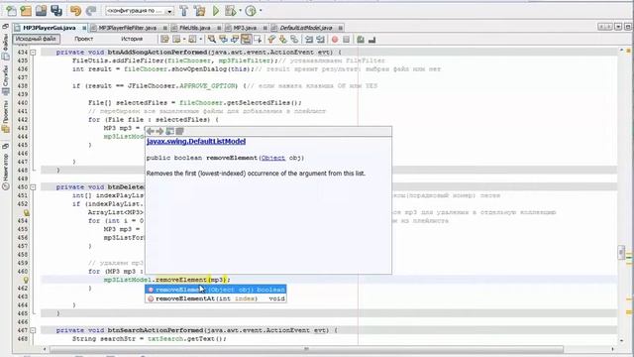This screenshot has width=634, height=357.
Task: Click the Open Project toolbar icon
Action: coord(41,11)
